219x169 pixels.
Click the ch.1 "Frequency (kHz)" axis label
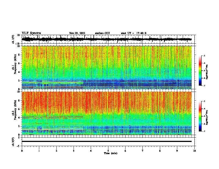click(15, 64)
